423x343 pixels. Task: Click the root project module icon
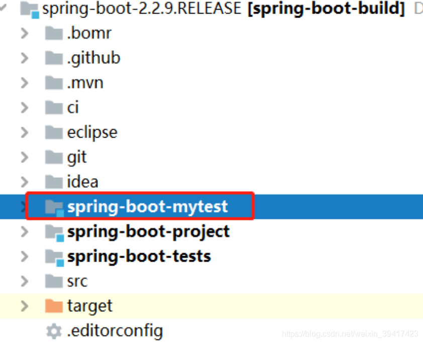pos(30,10)
